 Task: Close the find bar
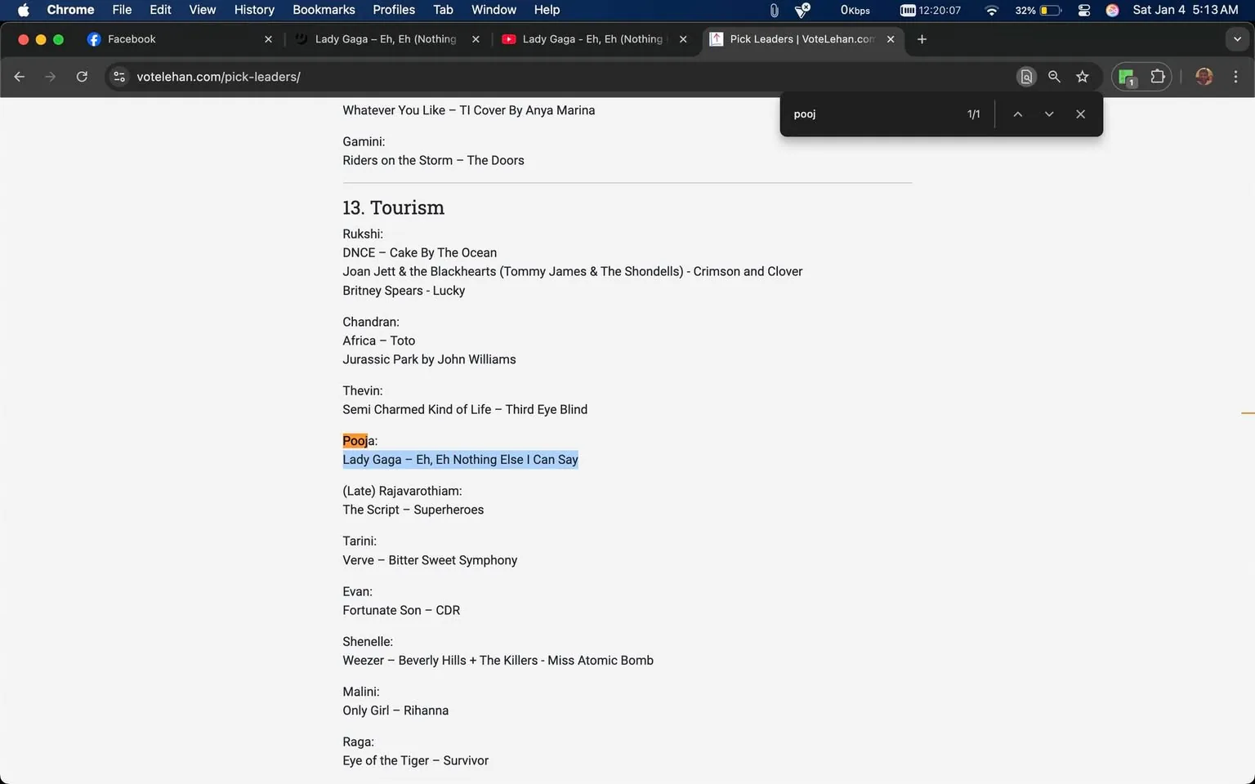[1080, 114]
